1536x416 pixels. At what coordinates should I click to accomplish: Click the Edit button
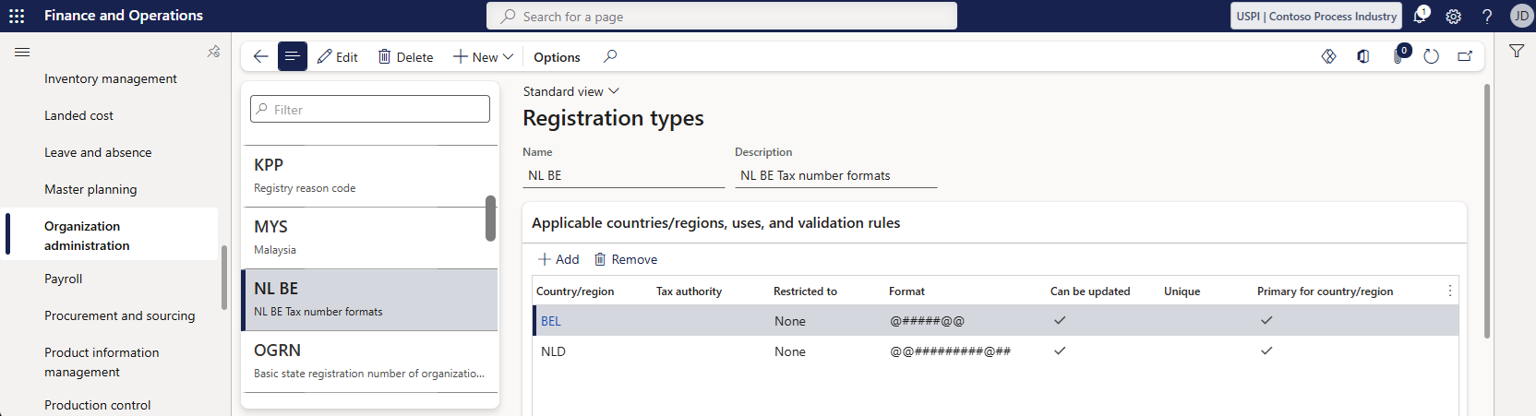pyautogui.click(x=338, y=56)
